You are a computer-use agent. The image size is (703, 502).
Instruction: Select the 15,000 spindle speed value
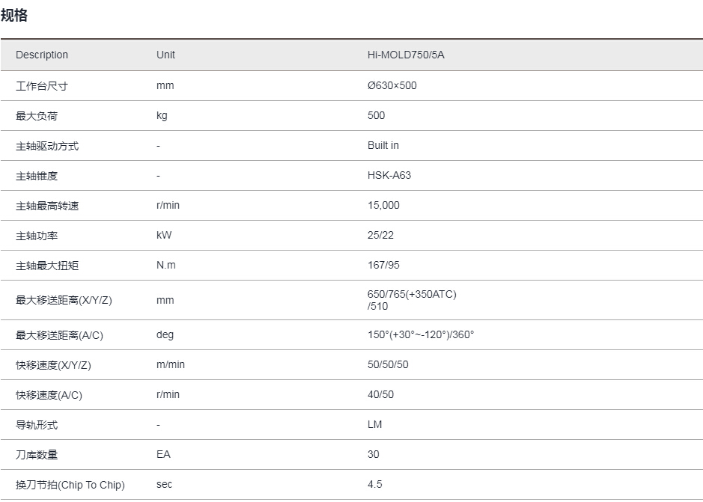pos(383,205)
